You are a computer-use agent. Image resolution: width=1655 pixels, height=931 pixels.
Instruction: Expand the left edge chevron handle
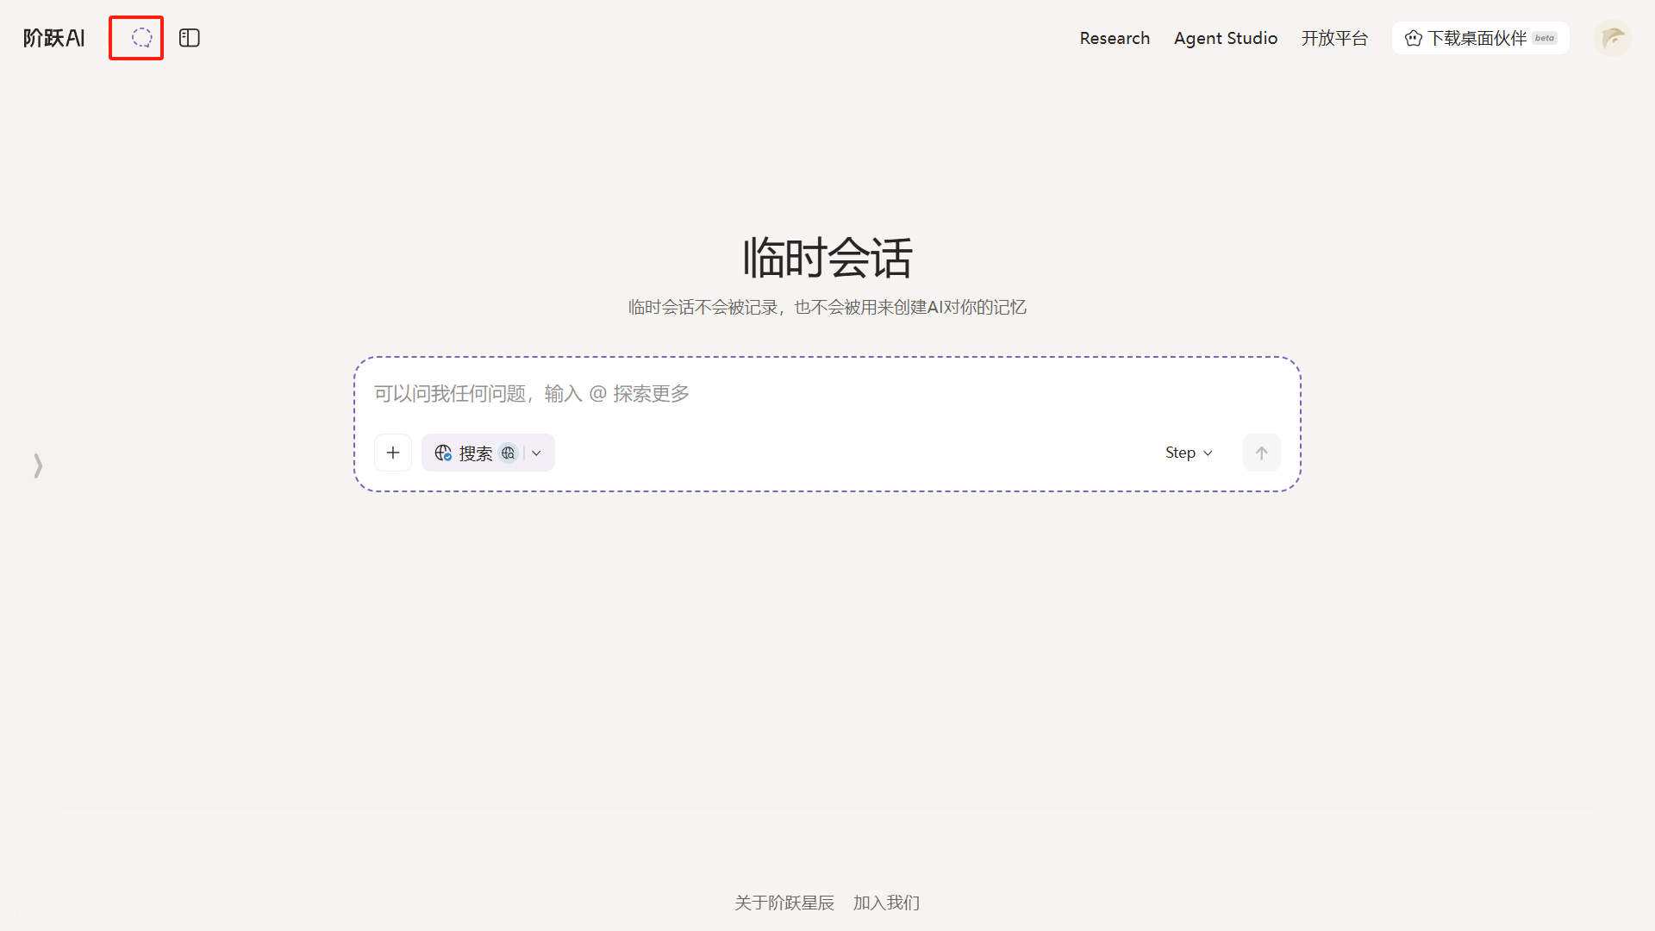[38, 465]
